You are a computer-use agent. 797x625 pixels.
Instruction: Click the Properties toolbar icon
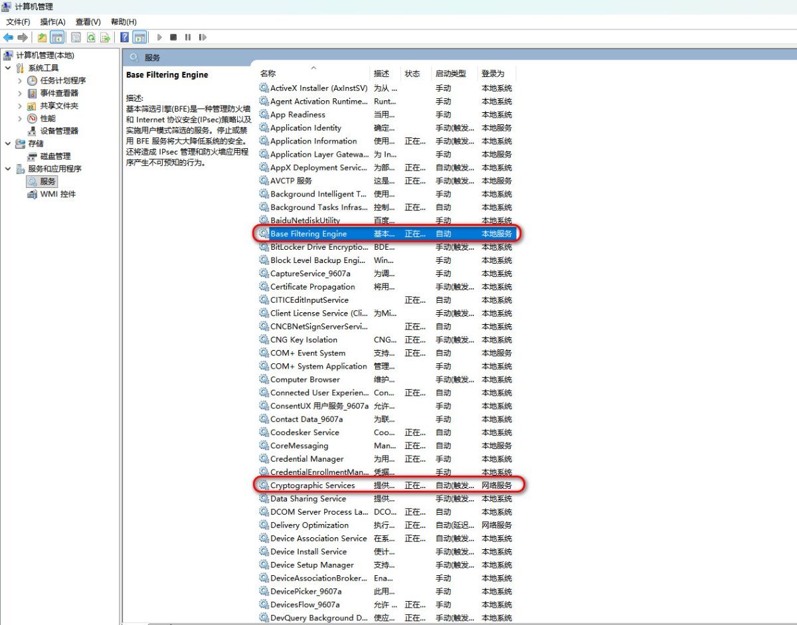coord(76,38)
